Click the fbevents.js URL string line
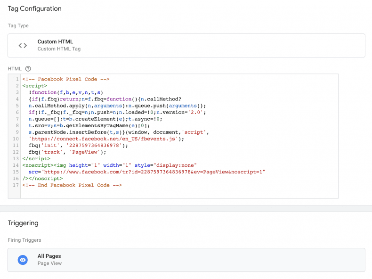 [106, 139]
